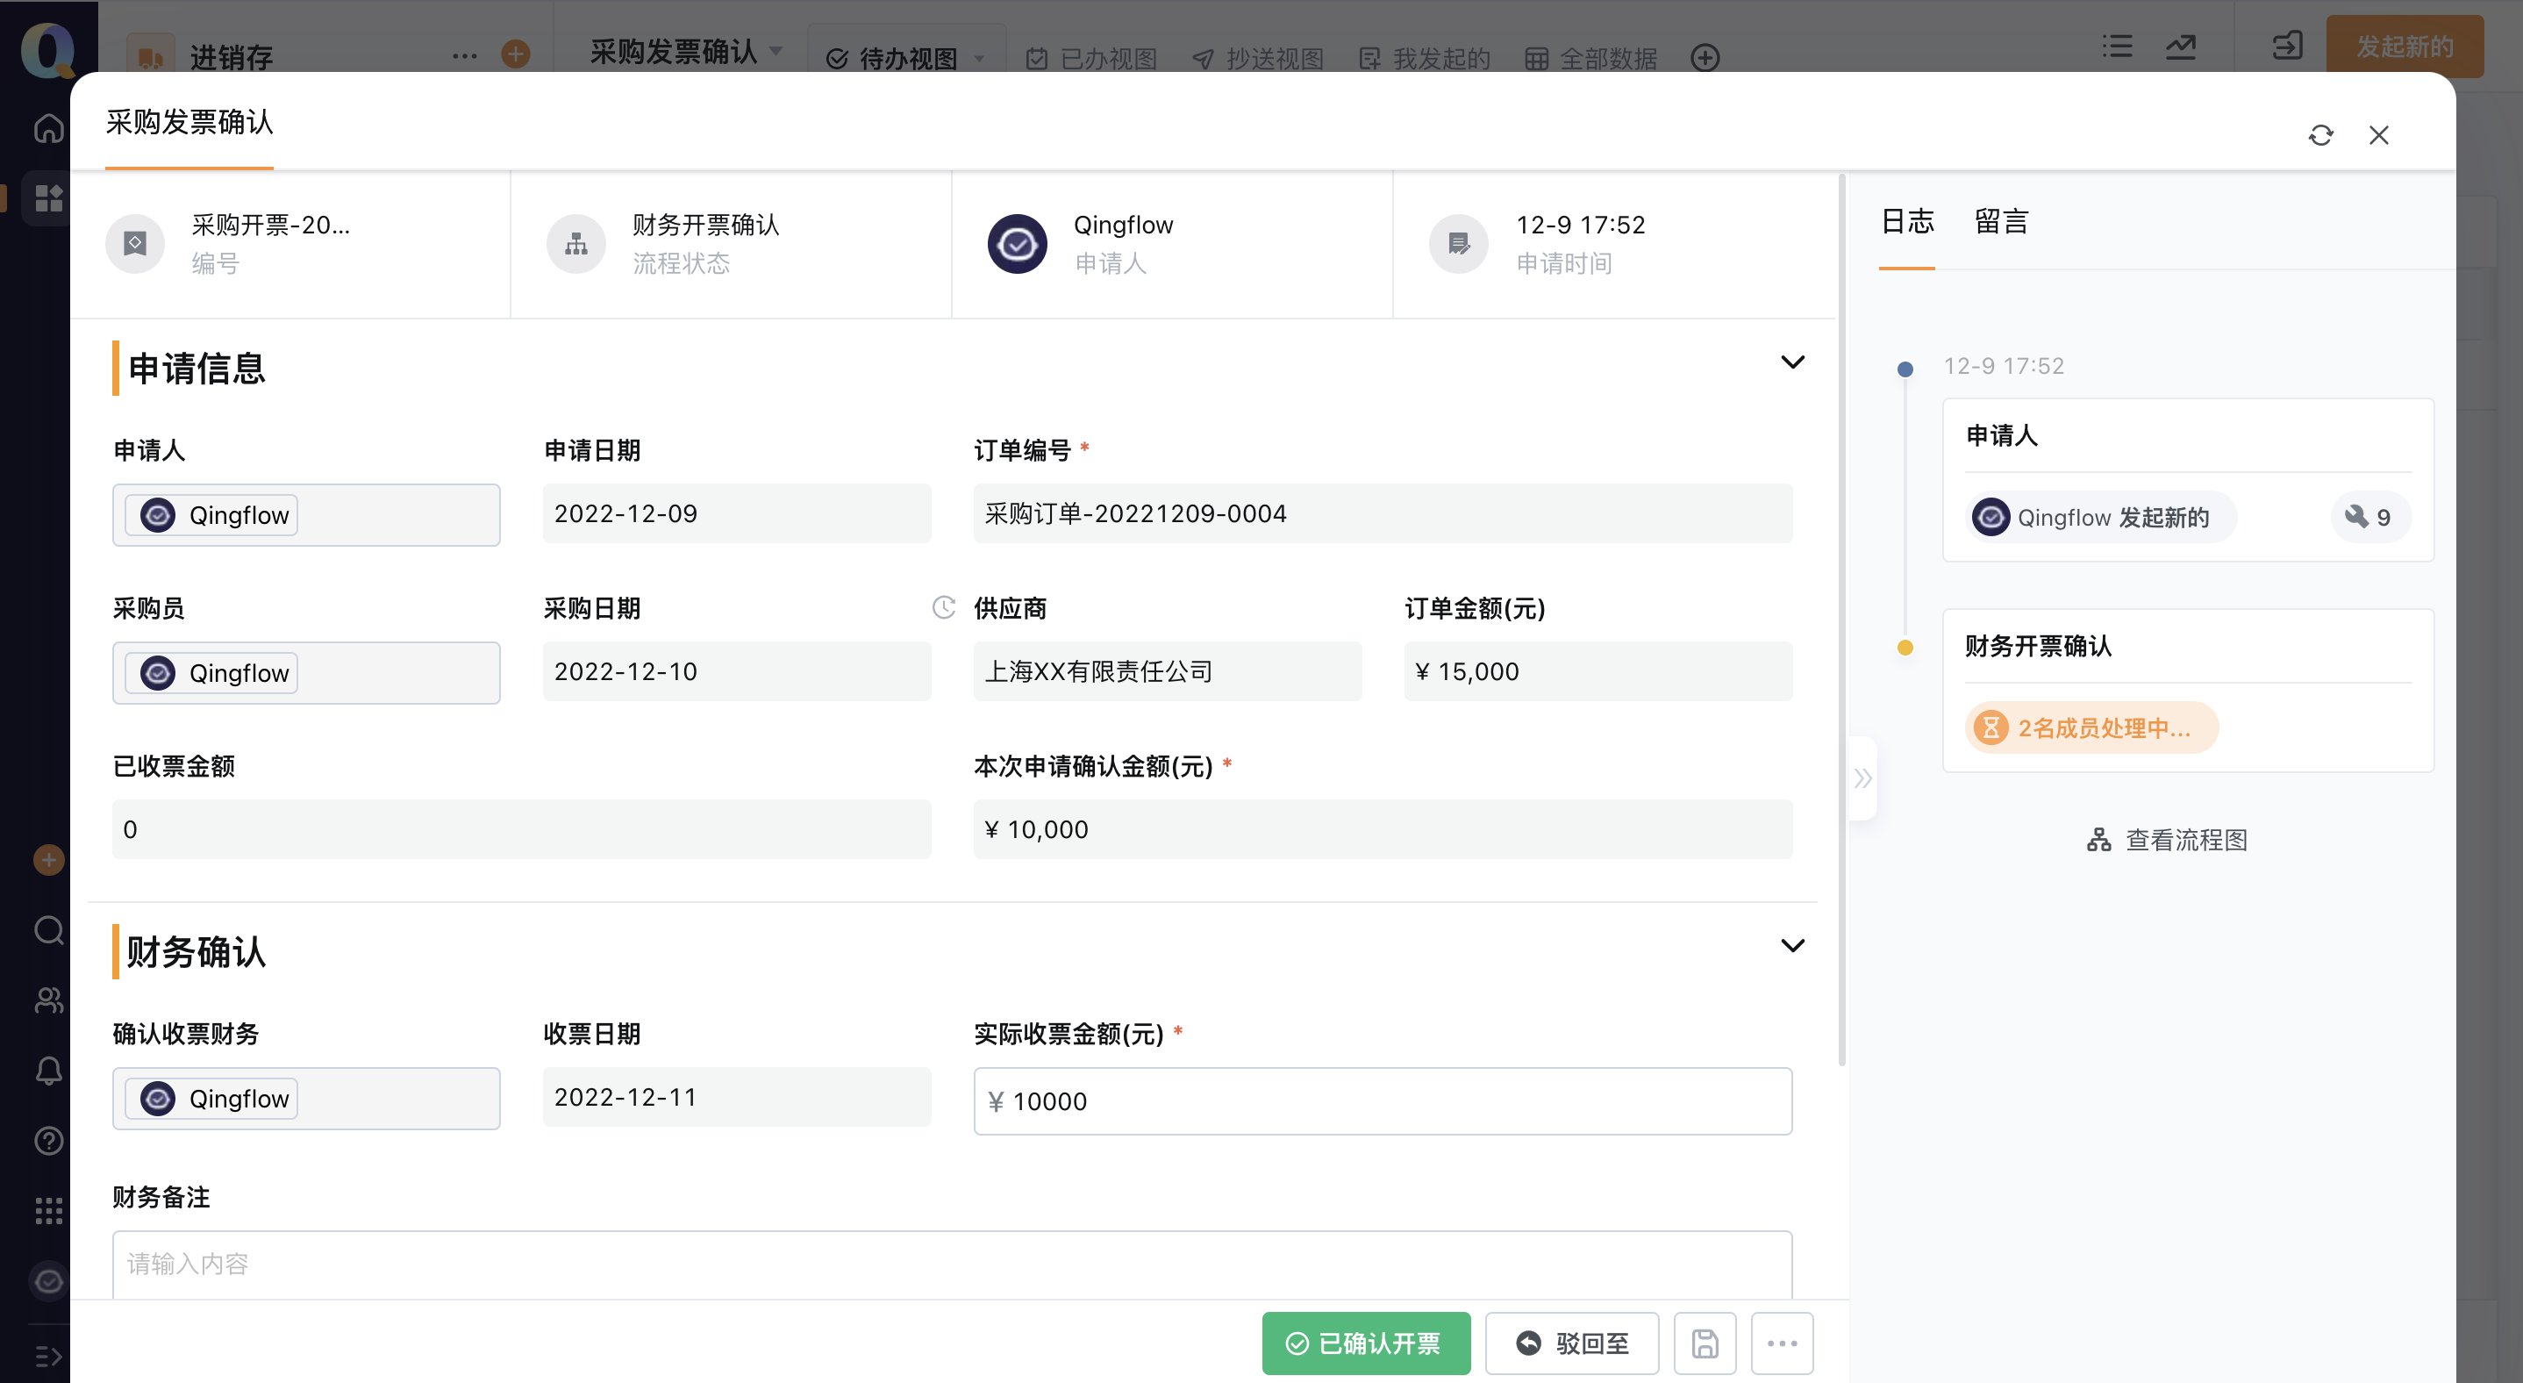Open search icon in left sidebar

click(x=49, y=929)
